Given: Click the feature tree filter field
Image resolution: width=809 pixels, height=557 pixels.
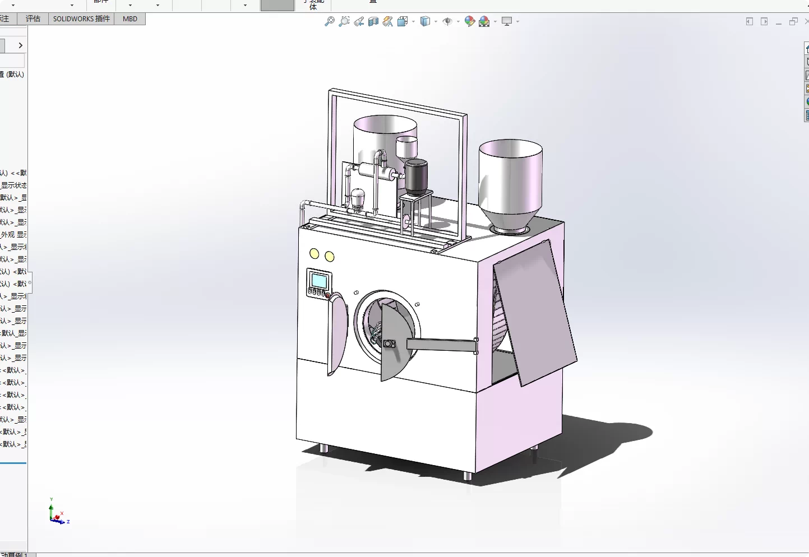Looking at the screenshot, I should click(x=12, y=61).
